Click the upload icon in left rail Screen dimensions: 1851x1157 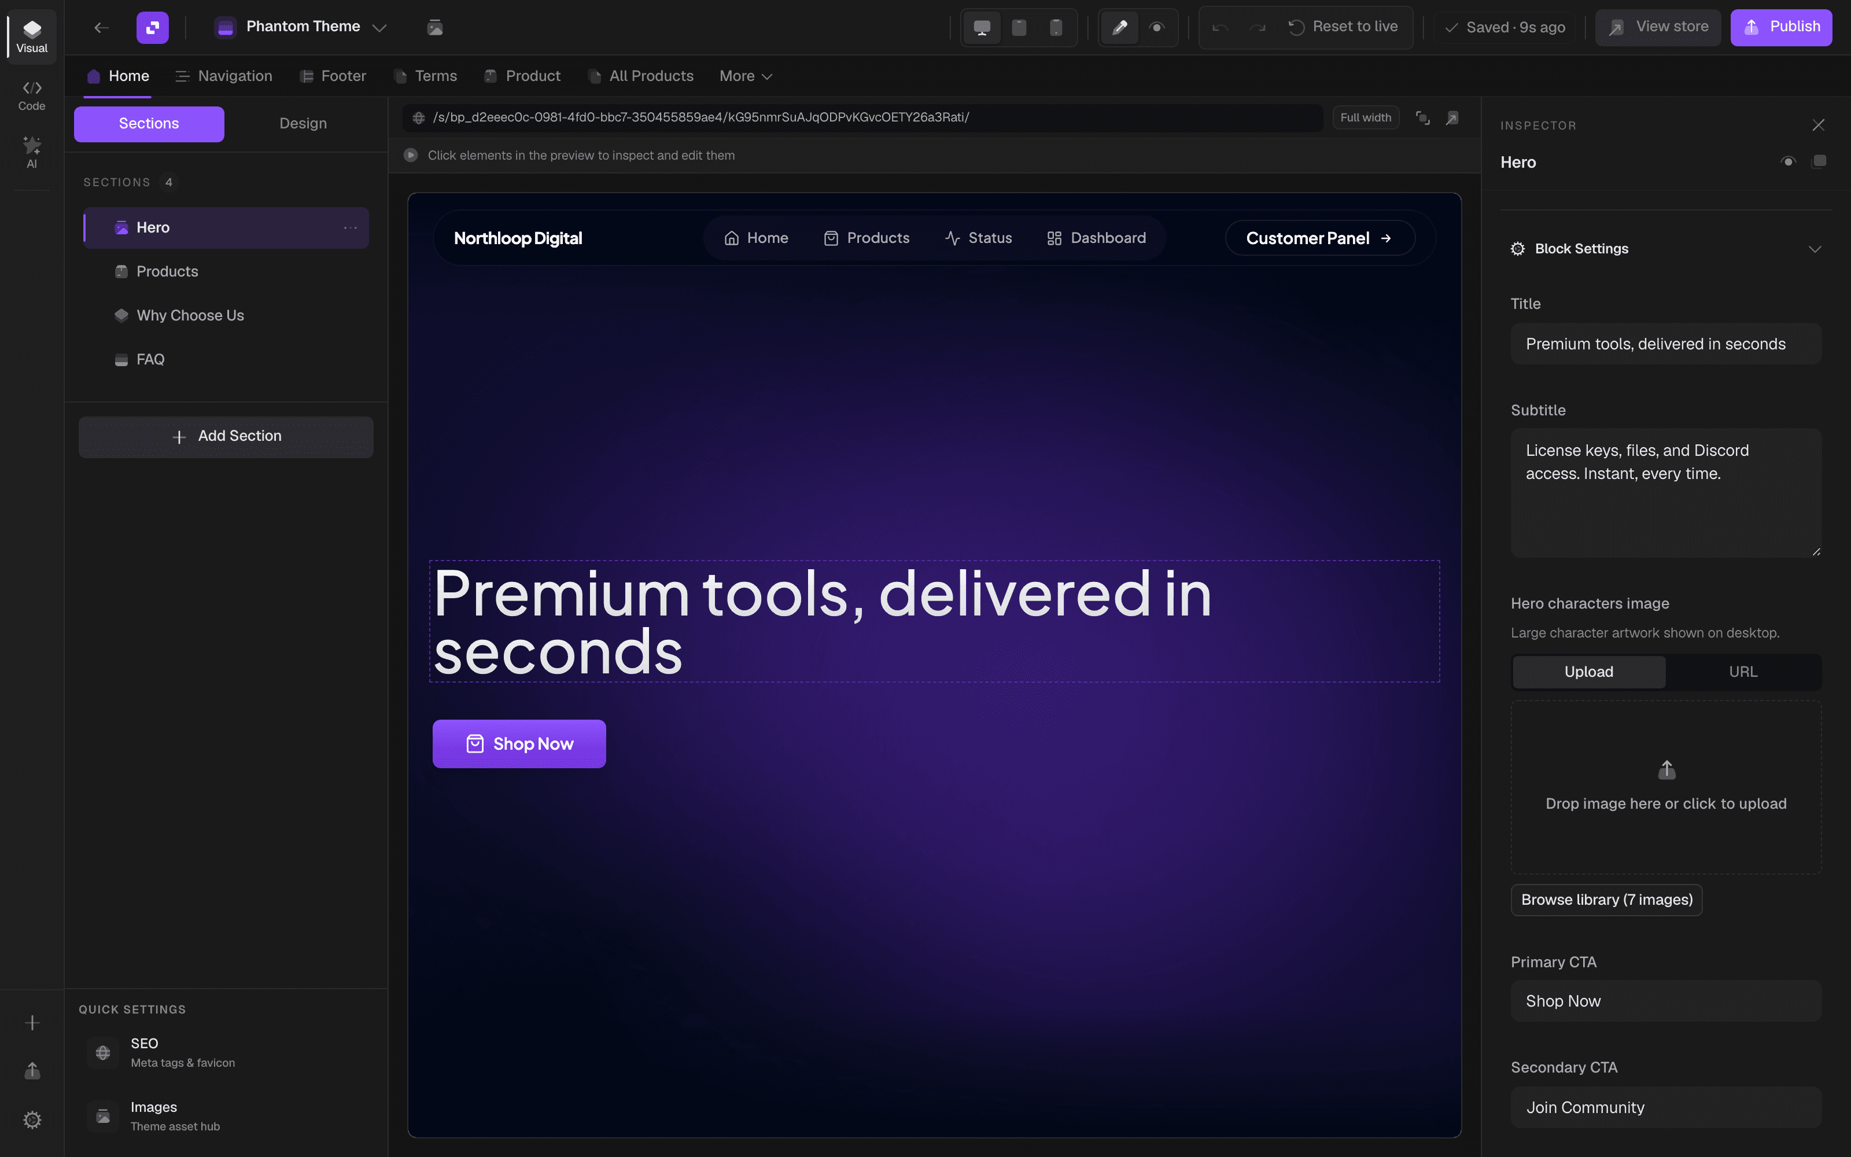point(32,1071)
